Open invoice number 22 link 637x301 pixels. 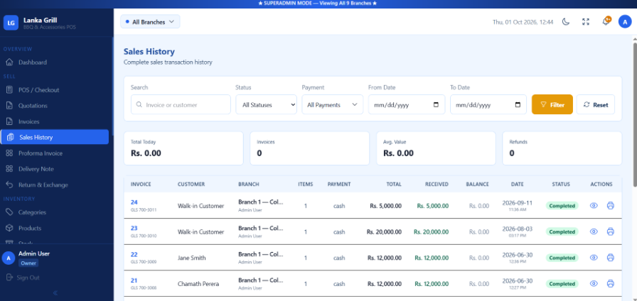(134, 255)
